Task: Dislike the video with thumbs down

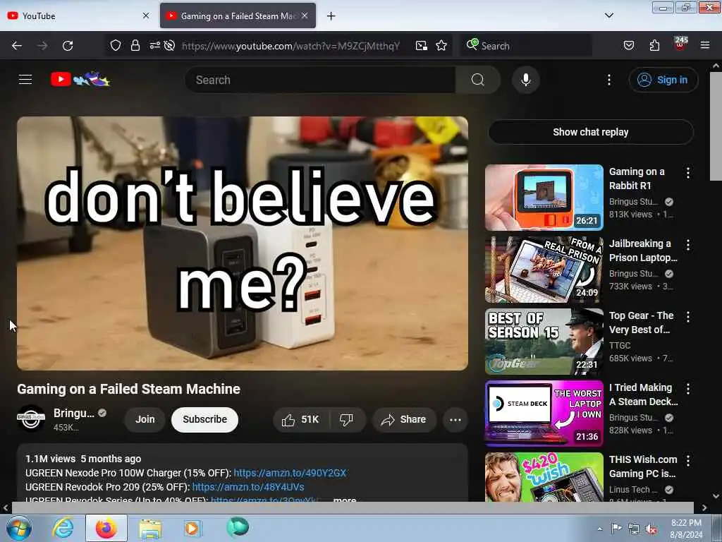Action: [347, 419]
